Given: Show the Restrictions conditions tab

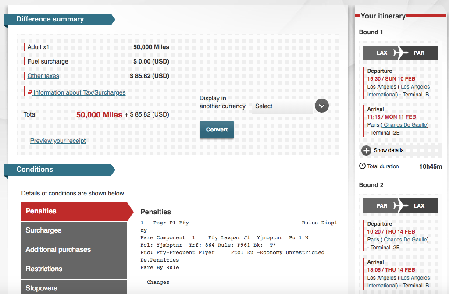Looking at the screenshot, I should point(74,269).
